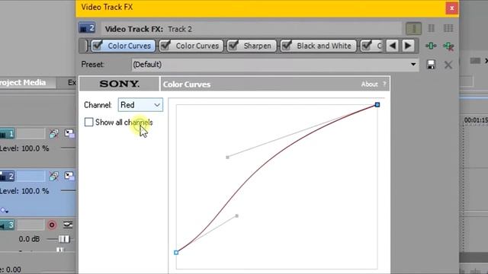Uncheck the Sharpen effect checkbox
Screen dimensions: 488x274
(233, 46)
